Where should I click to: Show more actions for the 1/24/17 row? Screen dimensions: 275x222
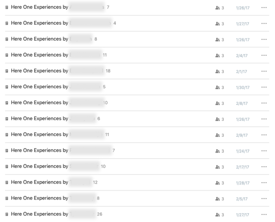coord(264,151)
